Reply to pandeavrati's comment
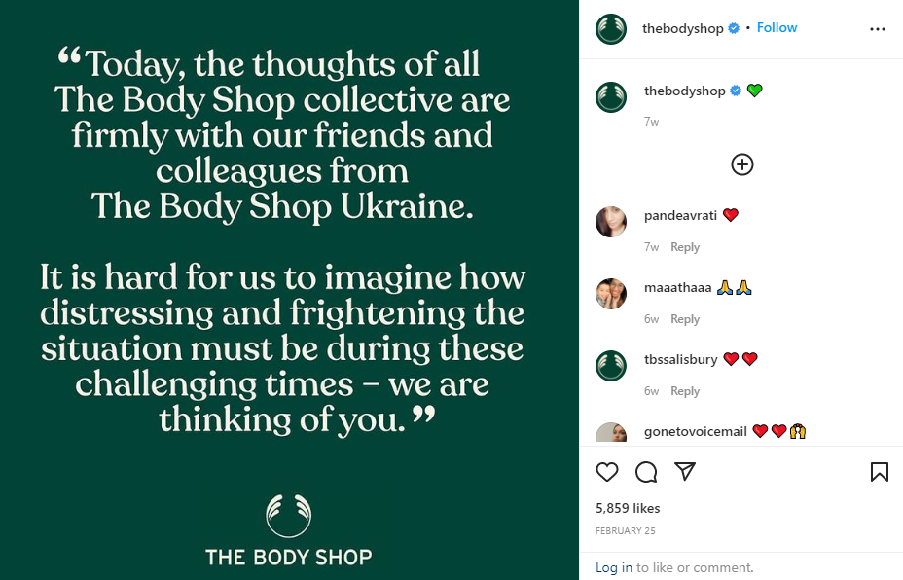Viewport: 903px width, 580px height. point(685,247)
